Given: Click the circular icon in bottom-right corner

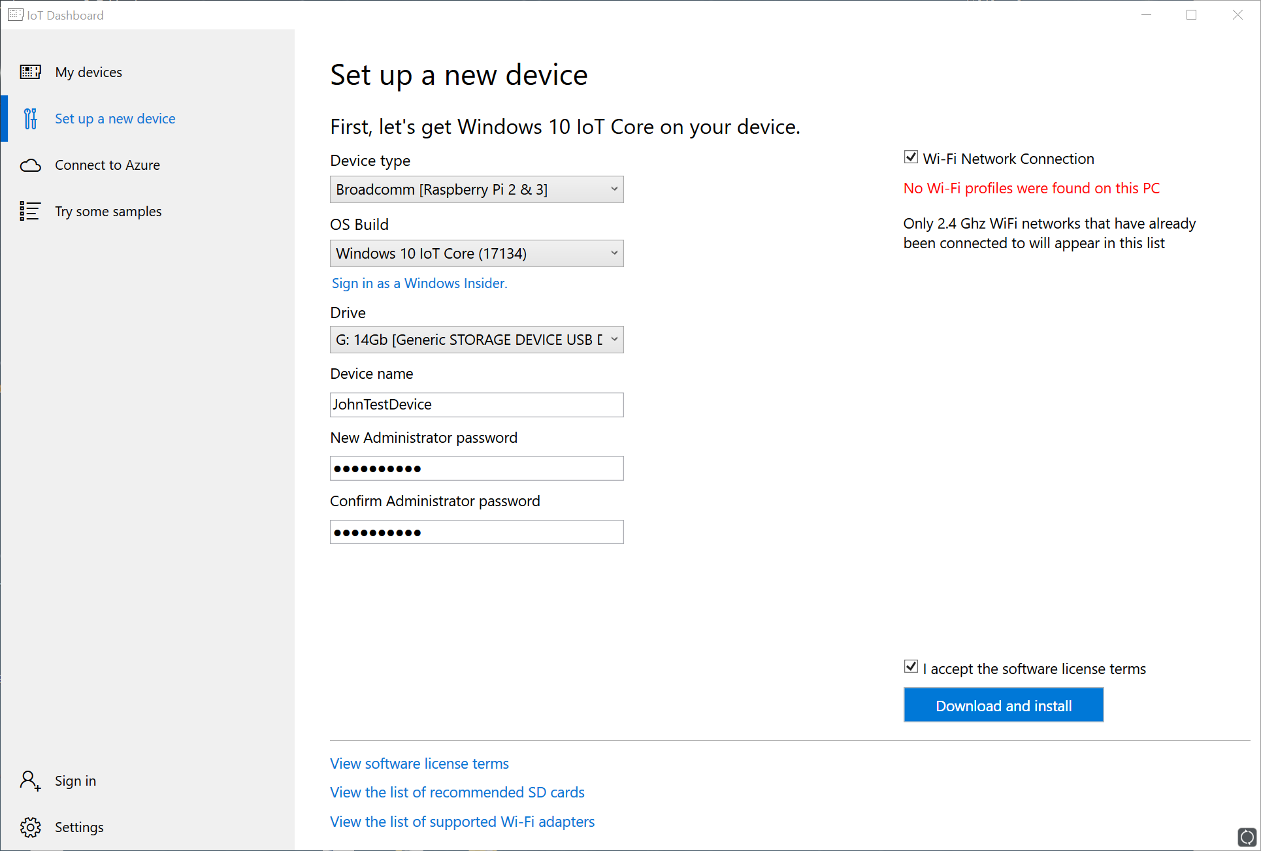Looking at the screenshot, I should pos(1247,837).
